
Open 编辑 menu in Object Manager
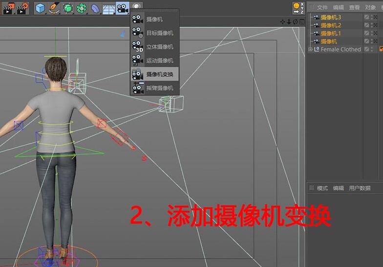(338, 8)
